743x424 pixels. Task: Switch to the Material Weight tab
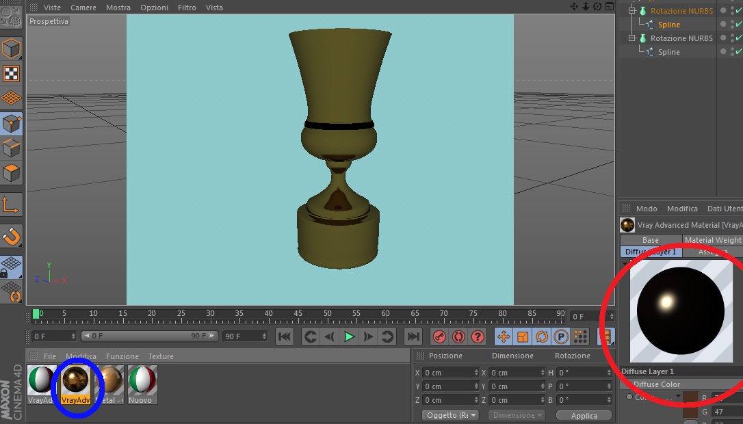pyautogui.click(x=712, y=240)
